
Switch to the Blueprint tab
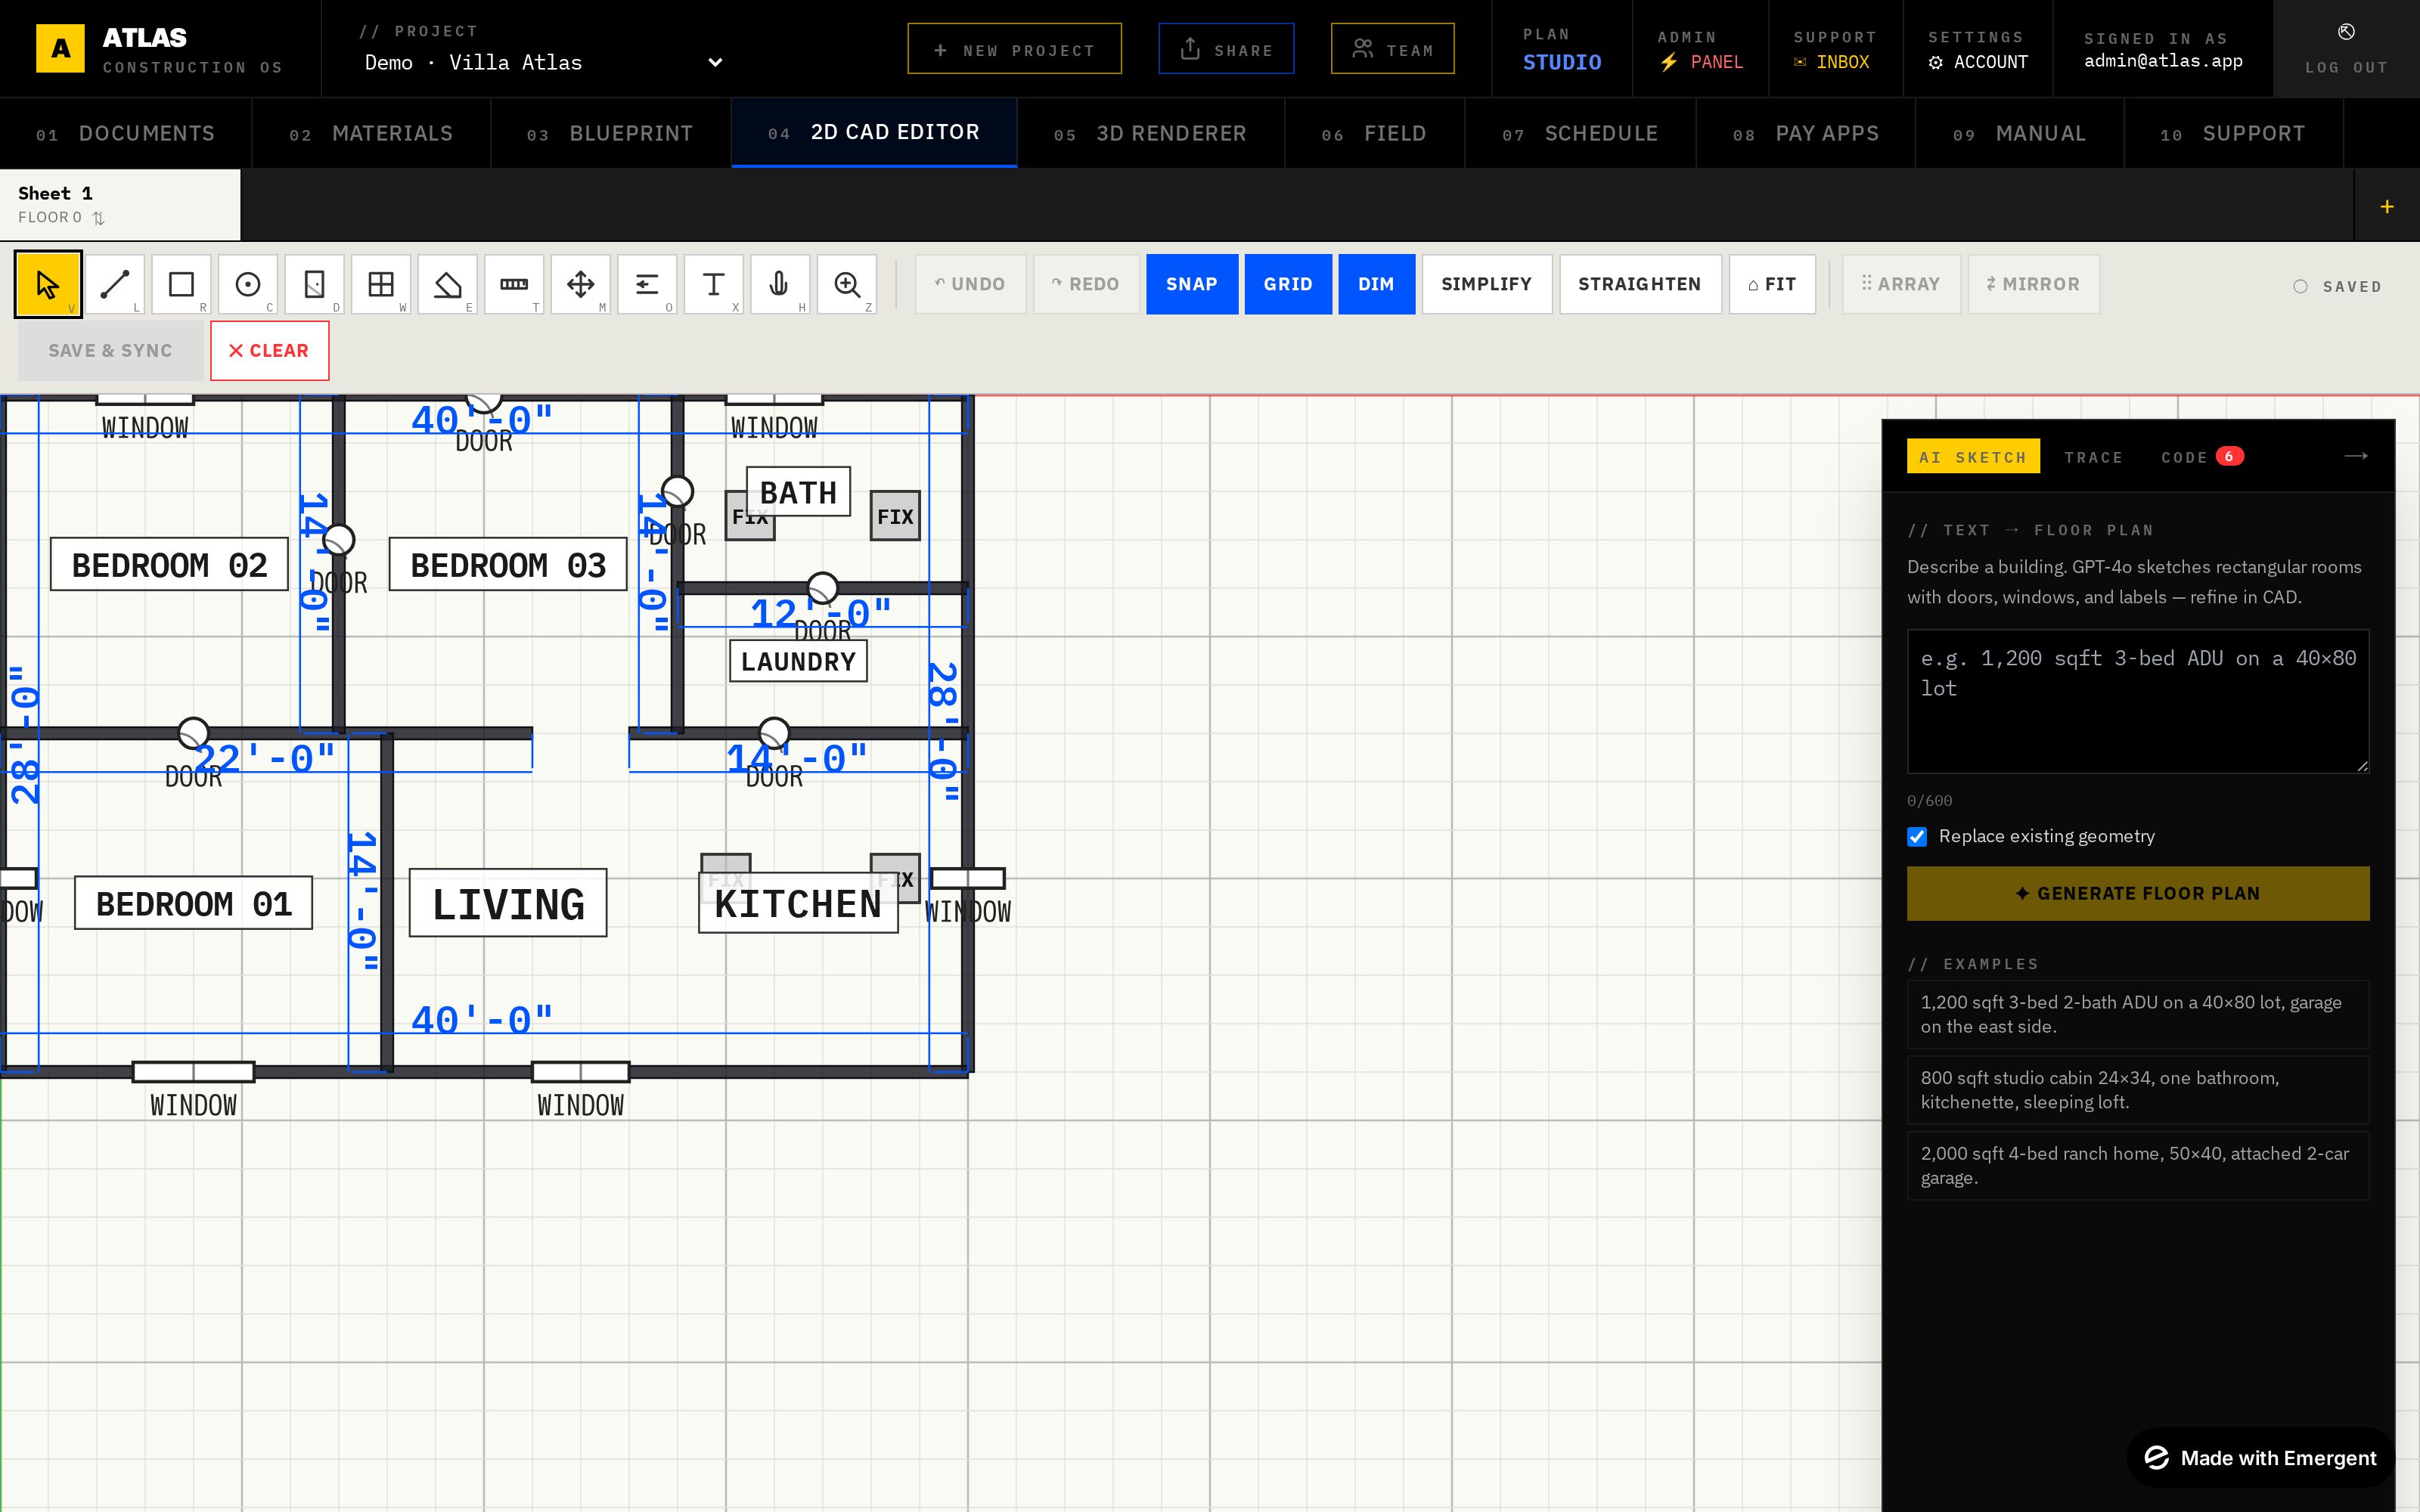(610, 133)
